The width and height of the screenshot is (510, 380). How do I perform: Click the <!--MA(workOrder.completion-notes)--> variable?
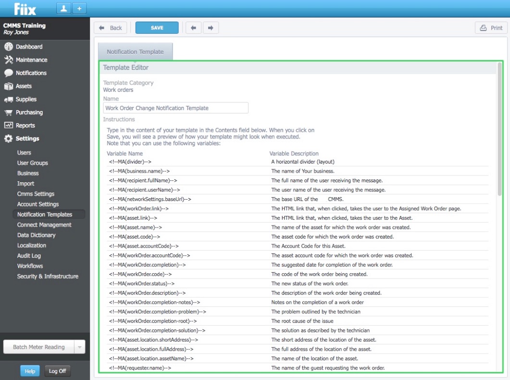pos(154,302)
